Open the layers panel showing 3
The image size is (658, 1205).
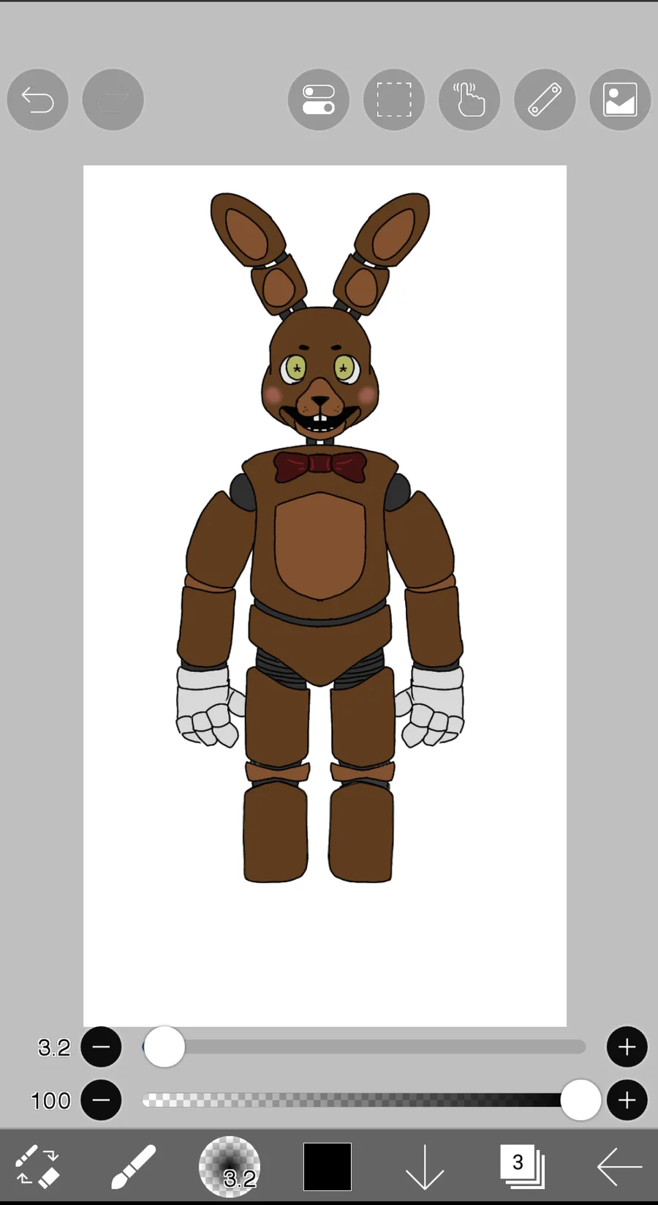[522, 1166]
